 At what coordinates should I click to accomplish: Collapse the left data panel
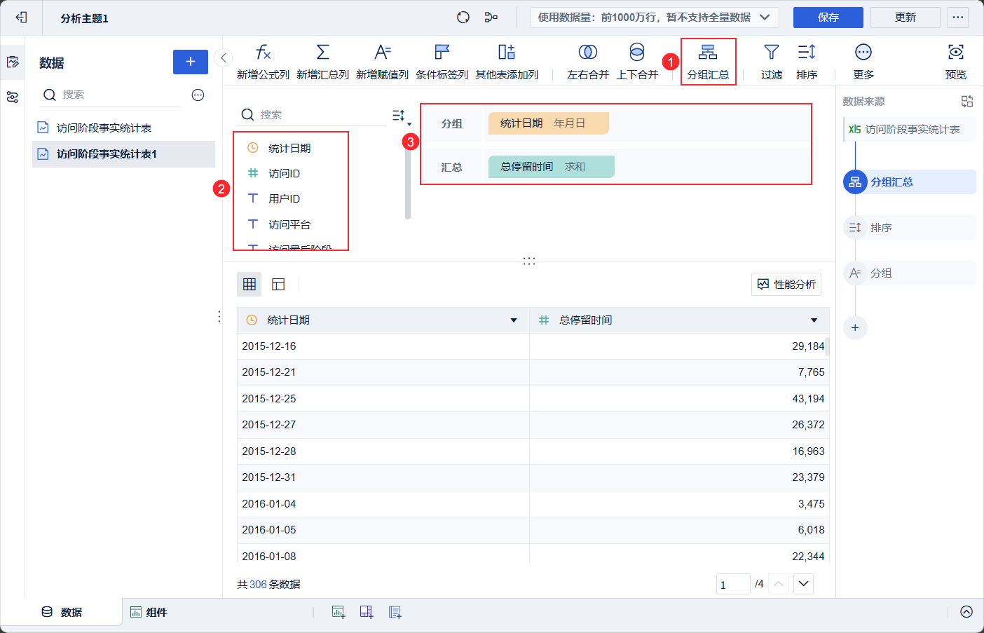(x=223, y=58)
